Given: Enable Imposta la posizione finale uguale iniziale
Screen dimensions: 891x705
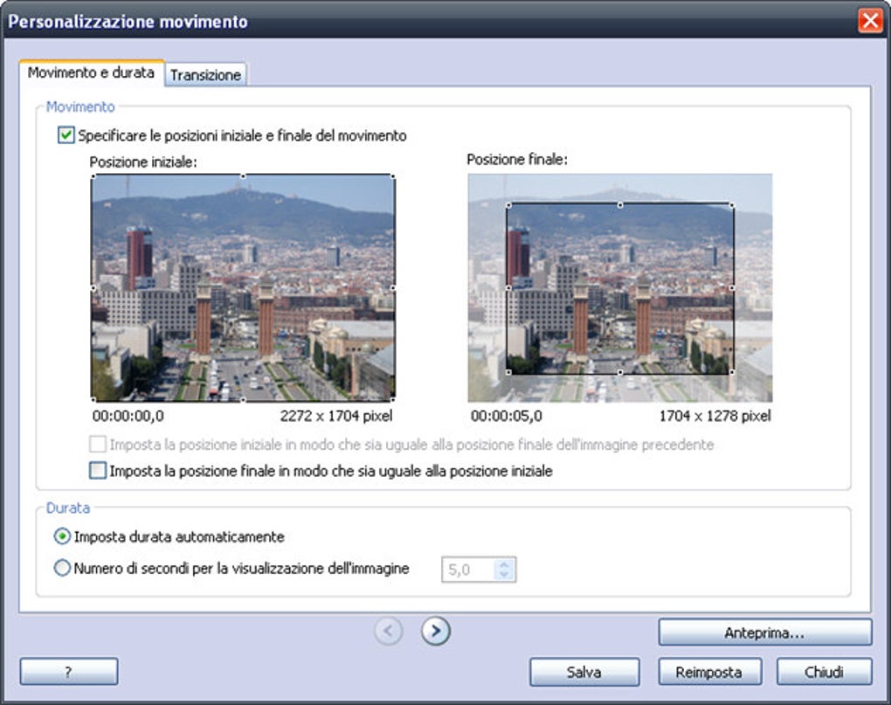Looking at the screenshot, I should (98, 470).
